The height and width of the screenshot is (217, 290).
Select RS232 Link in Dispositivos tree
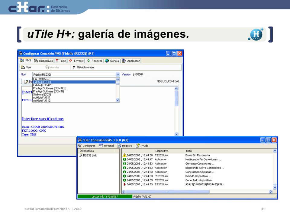click(x=90, y=156)
